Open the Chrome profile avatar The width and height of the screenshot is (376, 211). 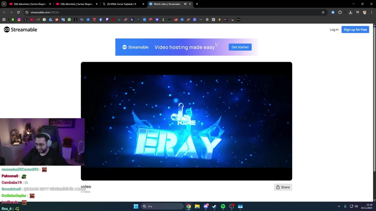pos(365,12)
